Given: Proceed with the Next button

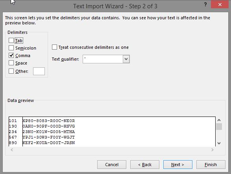Looking at the screenshot, I should [177, 165].
